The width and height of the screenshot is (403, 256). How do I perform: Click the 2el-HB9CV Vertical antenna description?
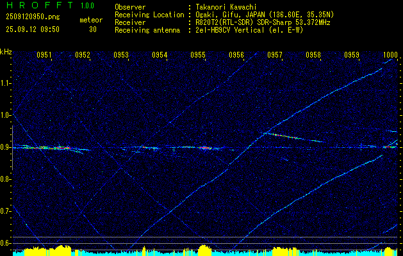tap(249, 30)
